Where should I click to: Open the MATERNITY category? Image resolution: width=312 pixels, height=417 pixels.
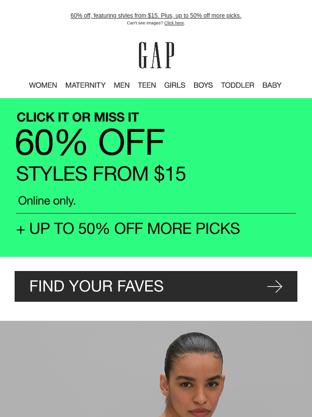[x=85, y=85]
